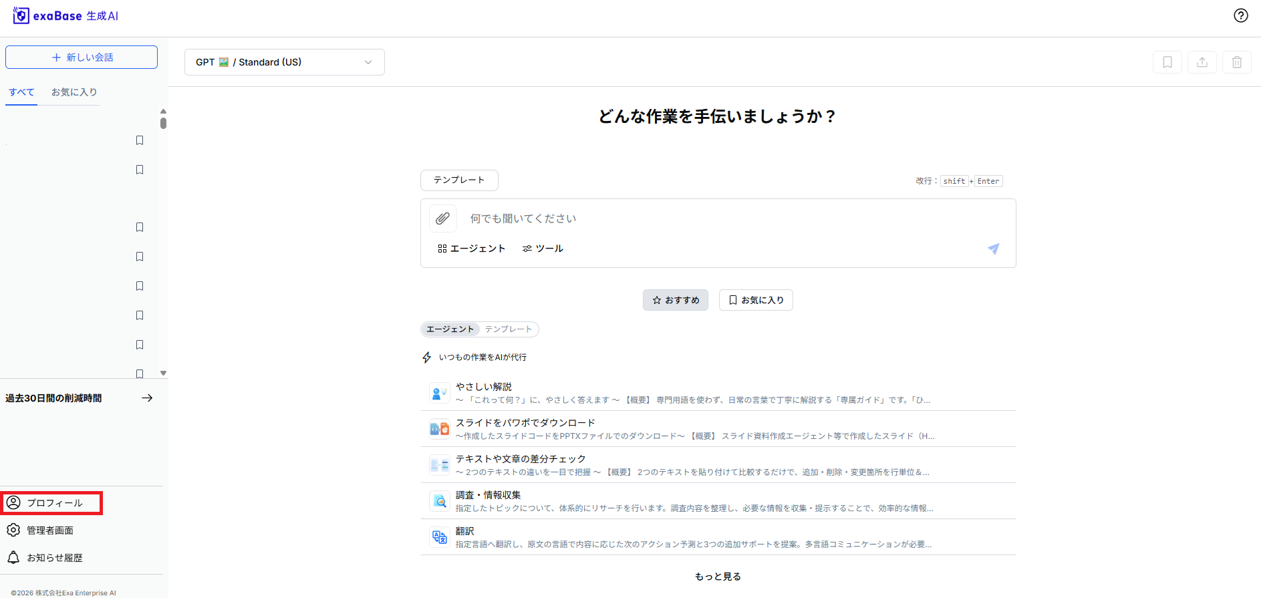Select the おすすめ filter button
1261x598 pixels.
tap(676, 300)
